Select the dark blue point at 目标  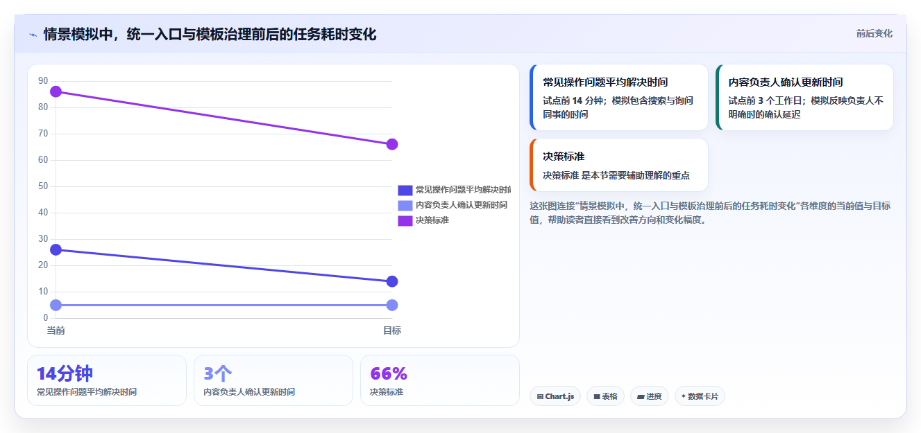(x=392, y=281)
